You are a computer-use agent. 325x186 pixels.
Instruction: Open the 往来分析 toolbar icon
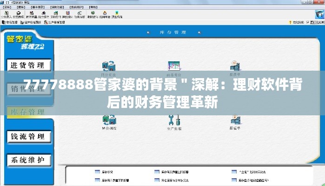[79, 14]
